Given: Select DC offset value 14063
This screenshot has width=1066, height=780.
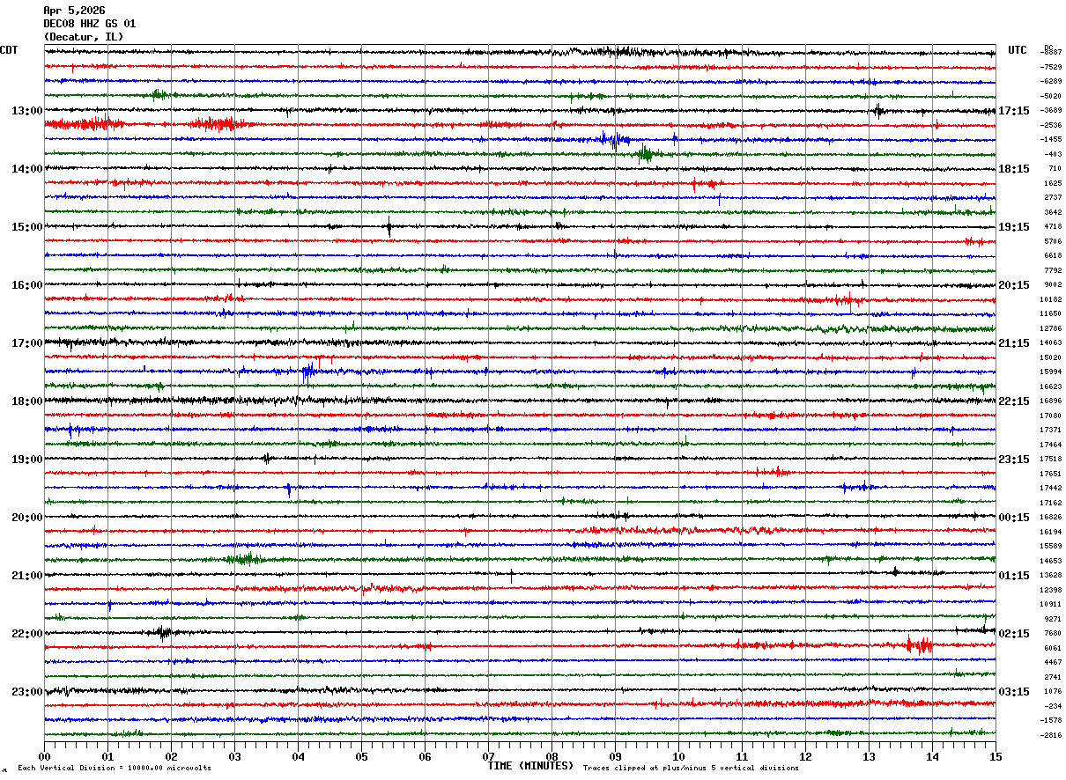Looking at the screenshot, I should pyautogui.click(x=1051, y=343).
